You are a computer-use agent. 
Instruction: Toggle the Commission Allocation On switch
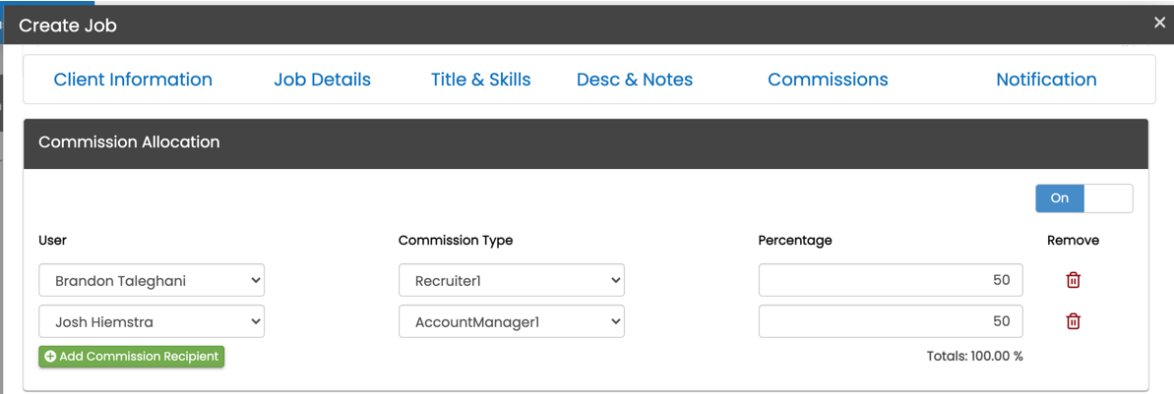(x=1083, y=198)
